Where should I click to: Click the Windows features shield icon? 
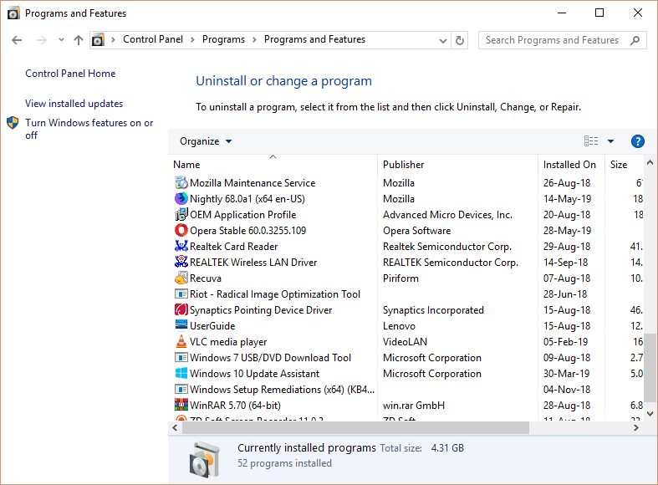coord(13,123)
